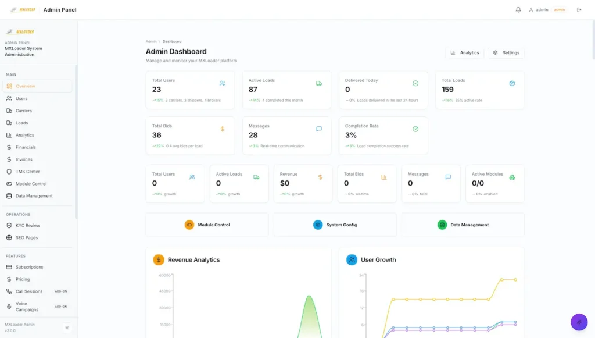Open notifications bell icon

tap(518, 10)
